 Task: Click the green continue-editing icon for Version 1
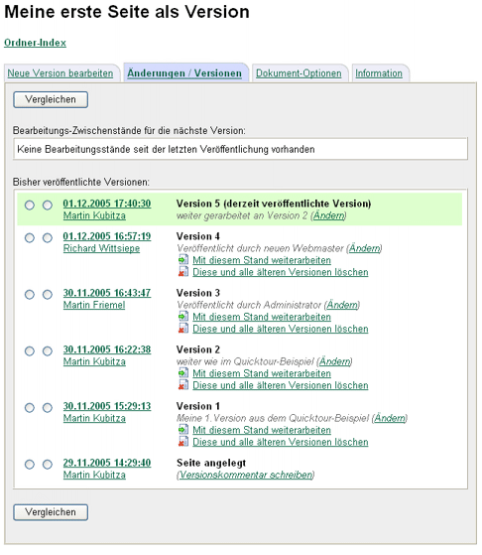click(x=182, y=430)
